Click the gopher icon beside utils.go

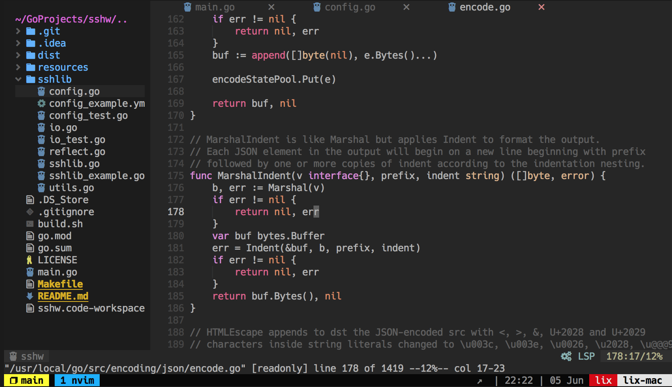click(41, 188)
